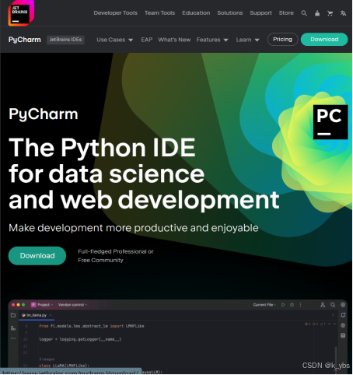Click the Code With Me person icon
Image resolution: width=353 pixels, height=375 pixels.
(x=323, y=305)
